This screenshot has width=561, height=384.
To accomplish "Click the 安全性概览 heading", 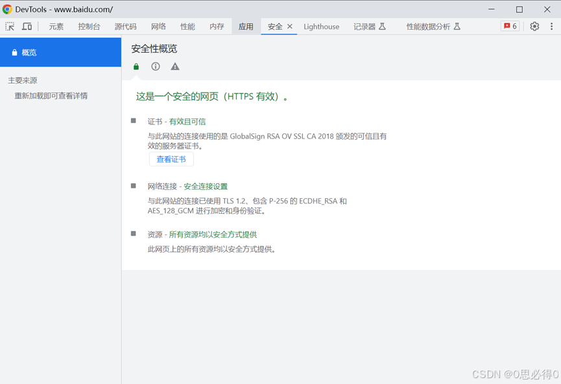I will coord(154,49).
